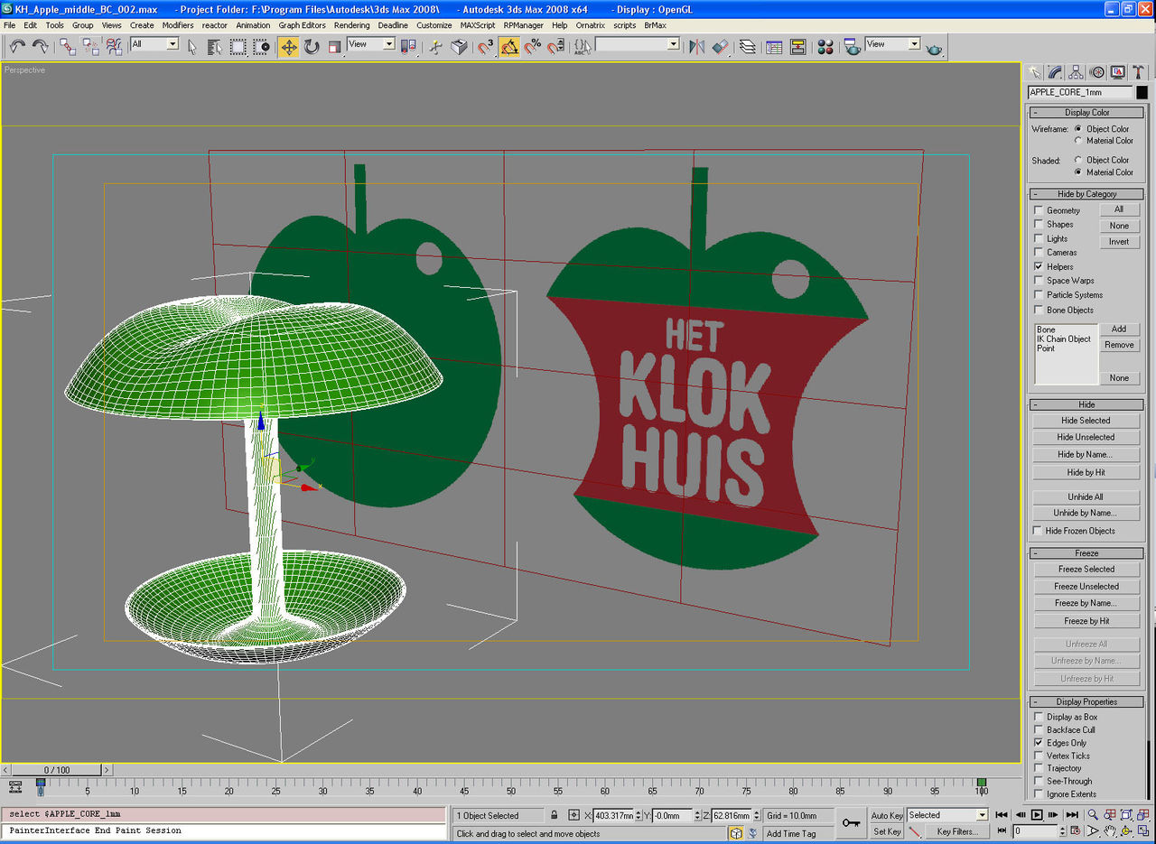Select Material Color for Wireframe
Viewport: 1156px width, 844px height.
[x=1078, y=141]
